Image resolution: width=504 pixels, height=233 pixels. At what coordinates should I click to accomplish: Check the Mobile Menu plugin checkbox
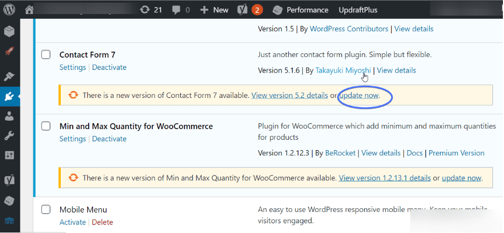coord(46,209)
